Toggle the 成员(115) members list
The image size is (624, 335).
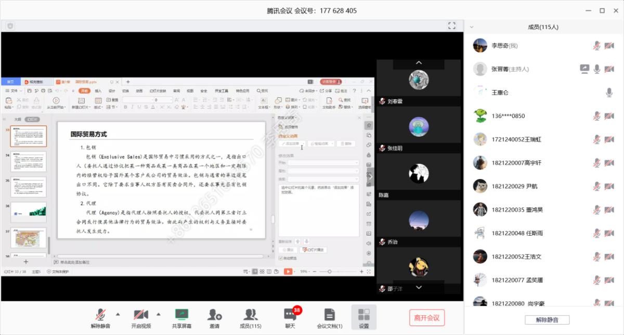(x=251, y=317)
